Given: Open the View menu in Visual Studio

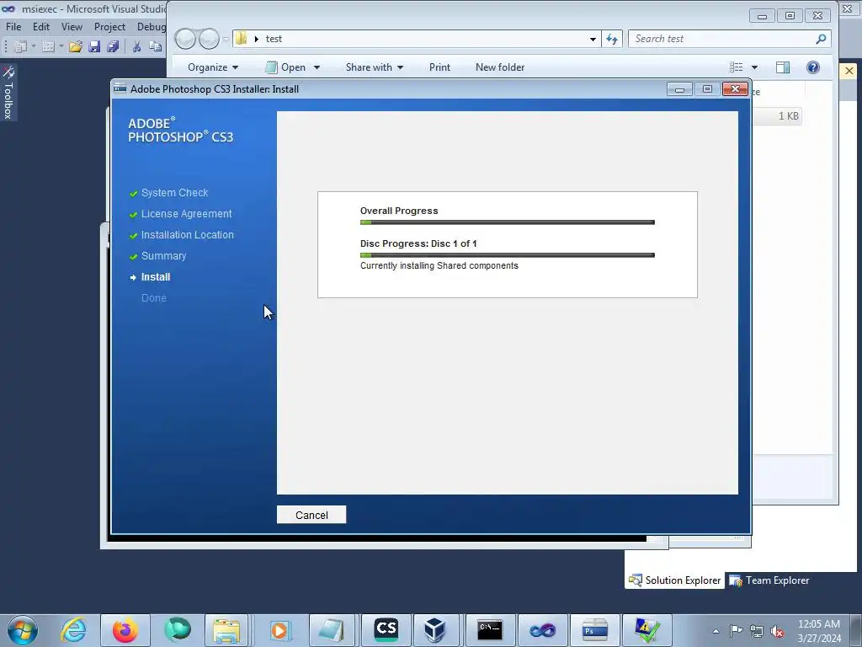Looking at the screenshot, I should (x=72, y=27).
